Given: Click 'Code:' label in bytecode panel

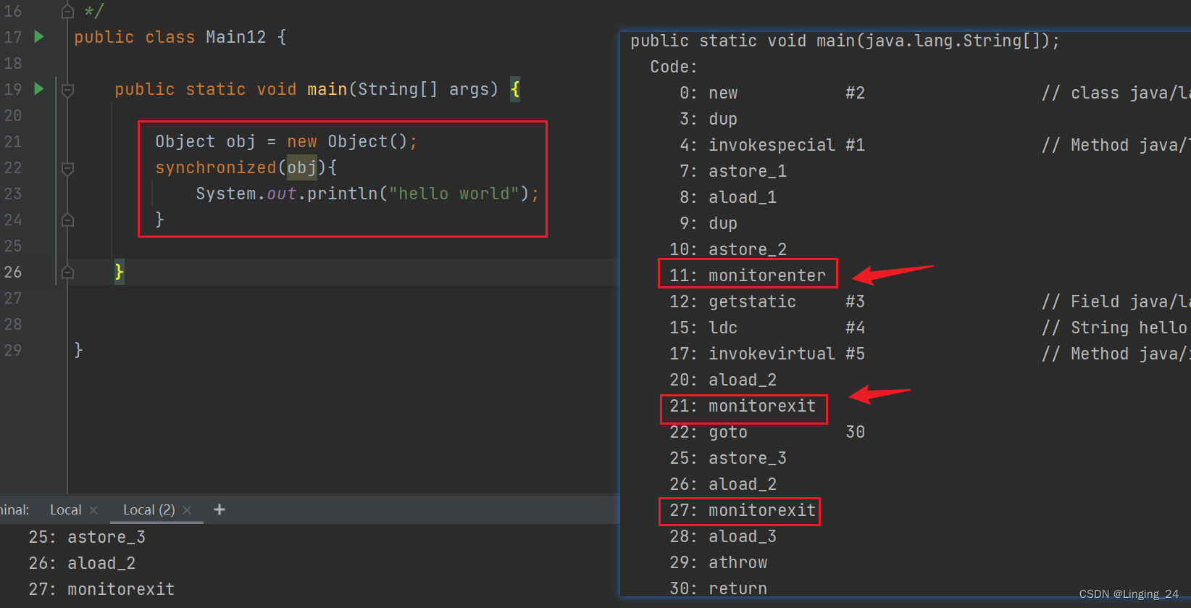Looking at the screenshot, I should [674, 67].
